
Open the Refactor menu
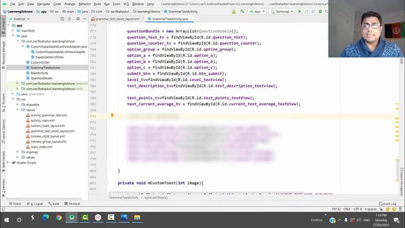click(x=84, y=4)
